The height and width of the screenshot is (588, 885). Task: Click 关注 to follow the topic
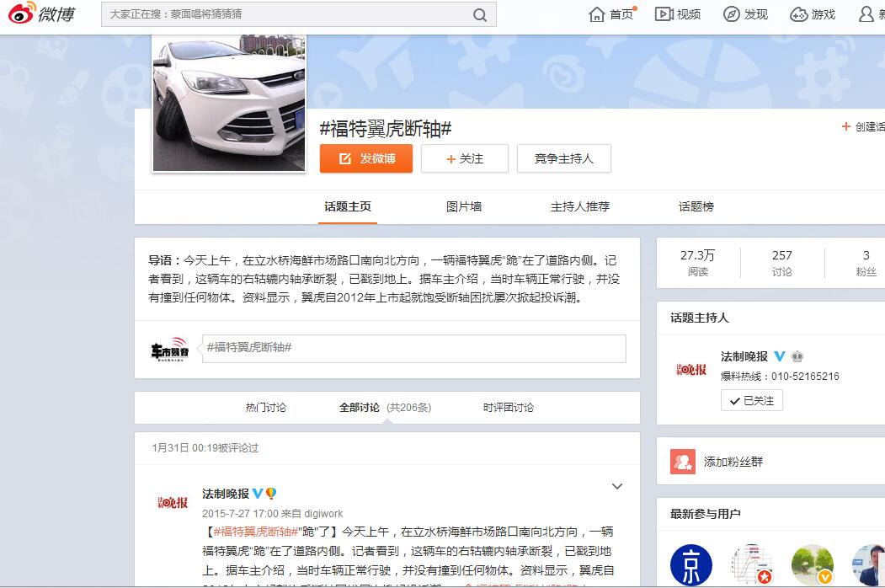pyautogui.click(x=464, y=158)
